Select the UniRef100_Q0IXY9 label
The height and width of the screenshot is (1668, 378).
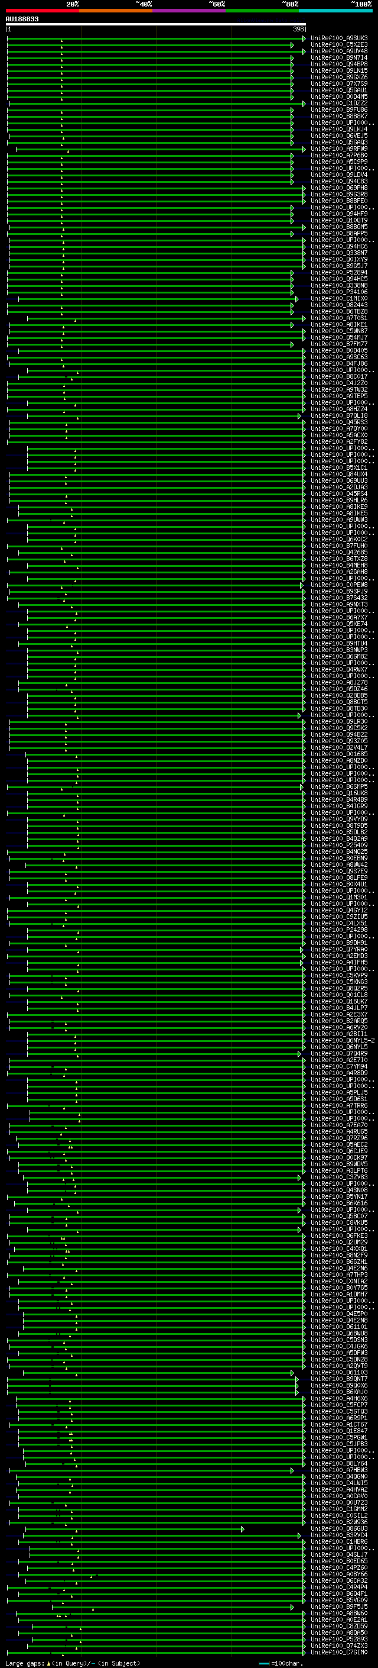(x=339, y=260)
